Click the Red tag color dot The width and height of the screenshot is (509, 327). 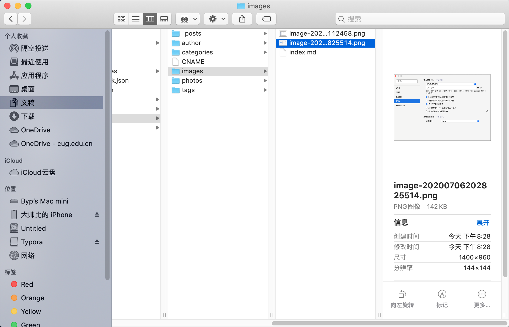tap(14, 284)
